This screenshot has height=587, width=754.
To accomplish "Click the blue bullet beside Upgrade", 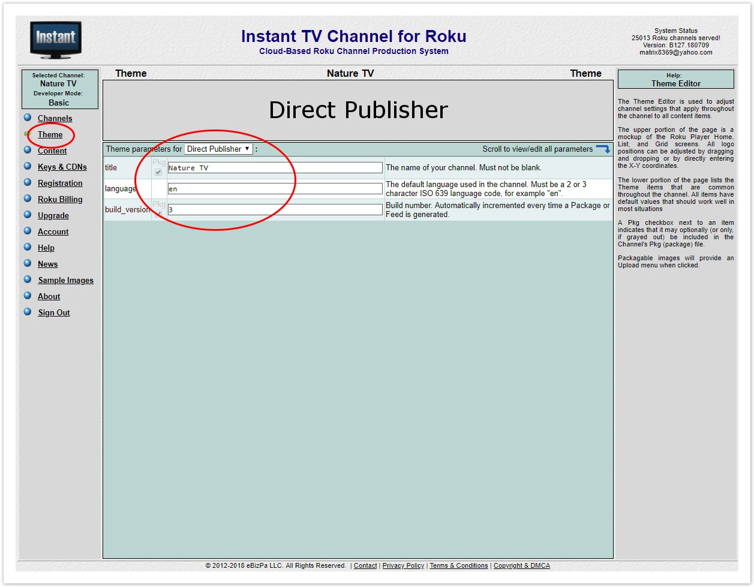I will (x=28, y=215).
